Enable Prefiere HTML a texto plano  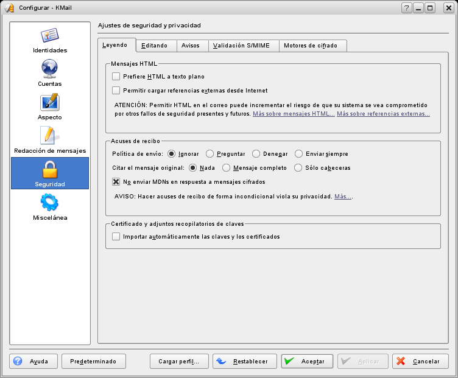pos(116,77)
